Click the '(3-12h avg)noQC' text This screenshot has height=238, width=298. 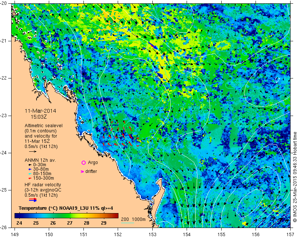point(43,190)
